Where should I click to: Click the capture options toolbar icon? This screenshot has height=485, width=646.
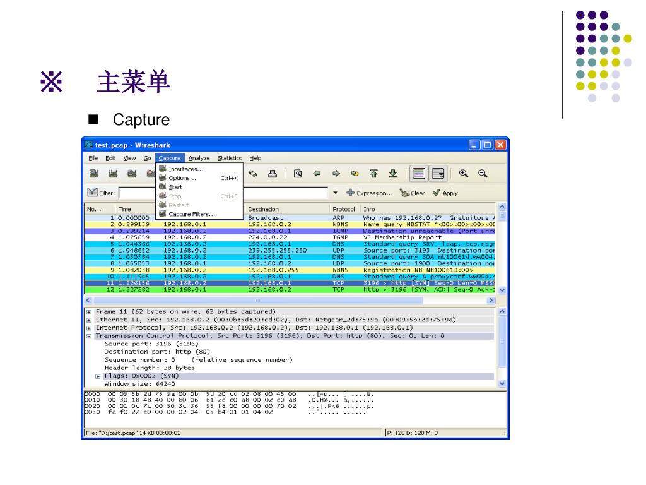(113, 174)
